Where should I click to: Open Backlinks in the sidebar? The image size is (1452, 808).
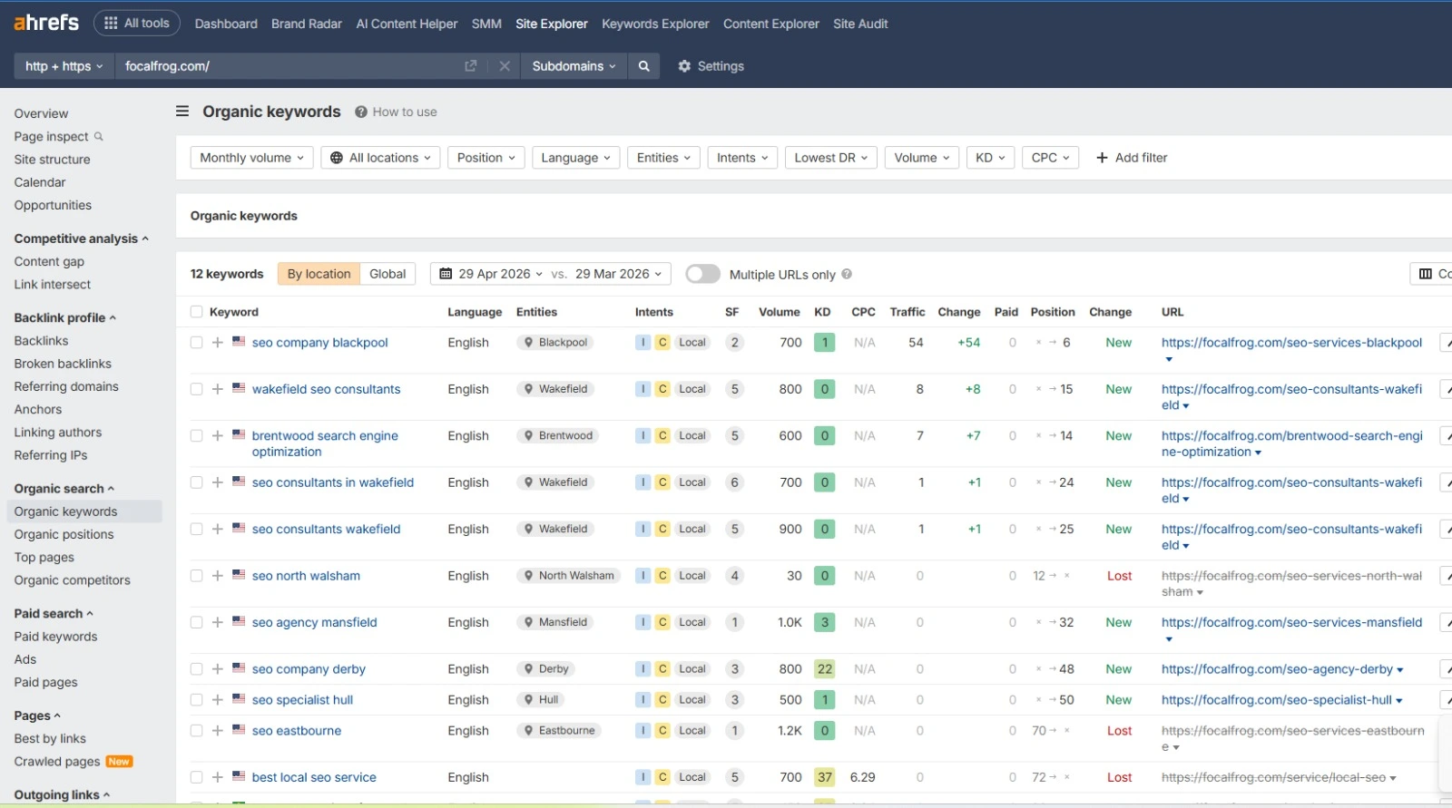(x=41, y=341)
